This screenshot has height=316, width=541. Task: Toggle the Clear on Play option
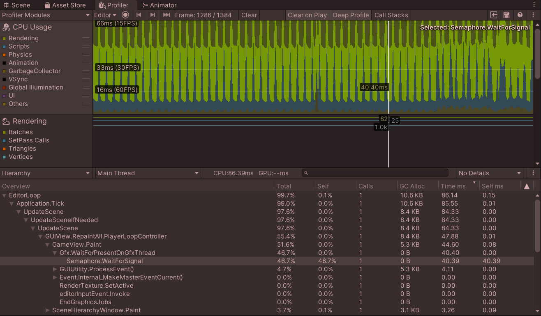[x=307, y=15]
